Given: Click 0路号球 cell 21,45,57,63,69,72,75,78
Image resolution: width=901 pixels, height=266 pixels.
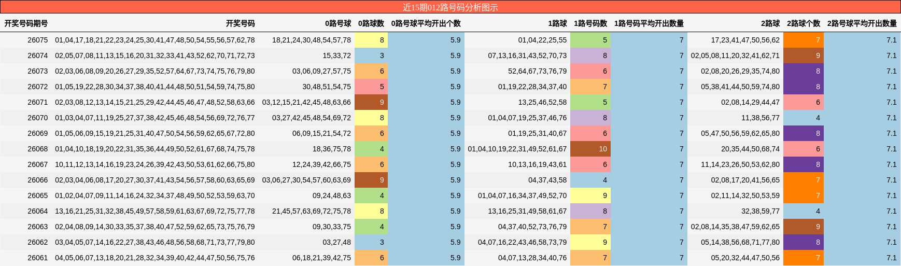Looking at the screenshot, I should coord(312,211).
